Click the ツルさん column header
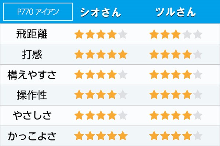The height and width of the screenshot is (146, 220). point(176,12)
